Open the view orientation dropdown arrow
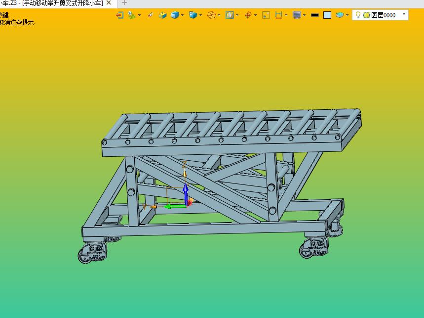The image size is (424, 318). pos(200,15)
